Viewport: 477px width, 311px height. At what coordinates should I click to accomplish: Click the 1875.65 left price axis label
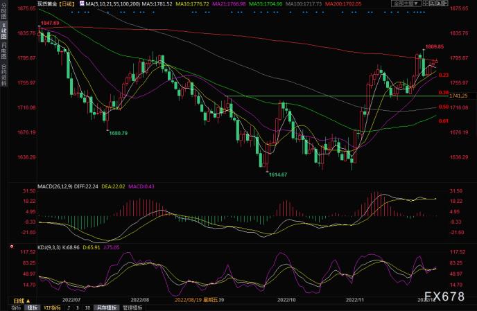[x=26, y=8]
